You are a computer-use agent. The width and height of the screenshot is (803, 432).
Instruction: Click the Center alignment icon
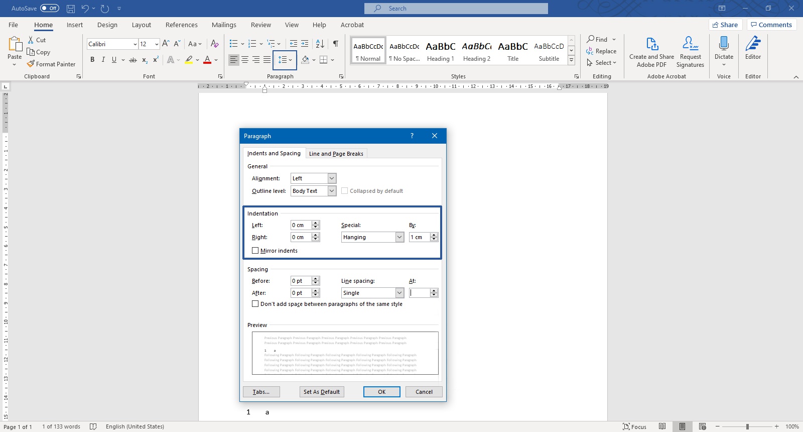click(245, 60)
